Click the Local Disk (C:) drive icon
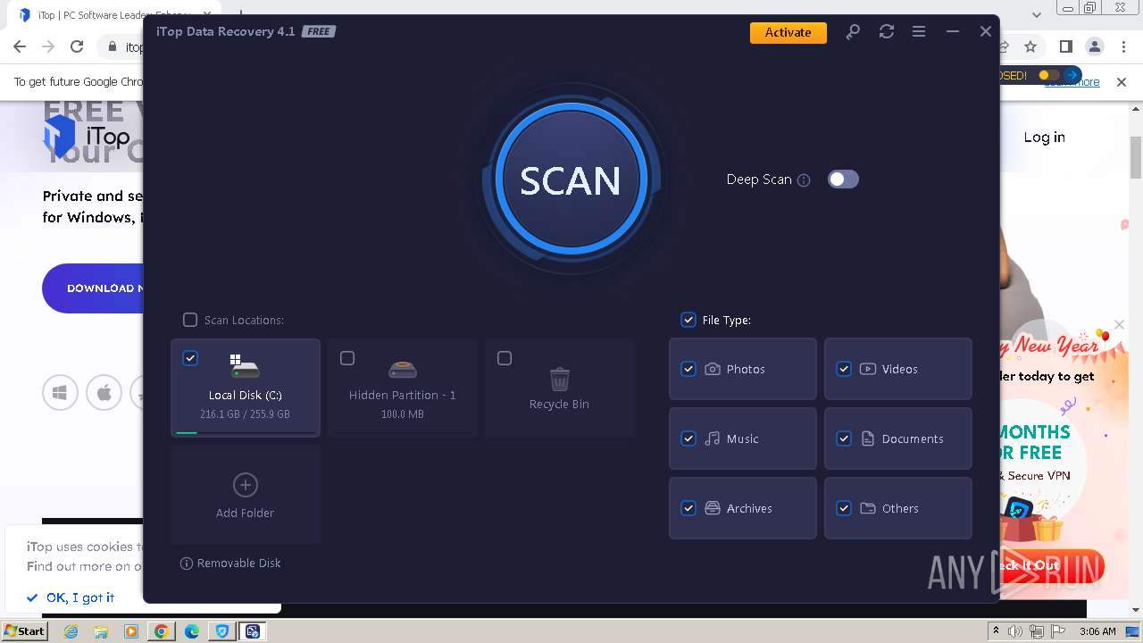 pos(245,365)
